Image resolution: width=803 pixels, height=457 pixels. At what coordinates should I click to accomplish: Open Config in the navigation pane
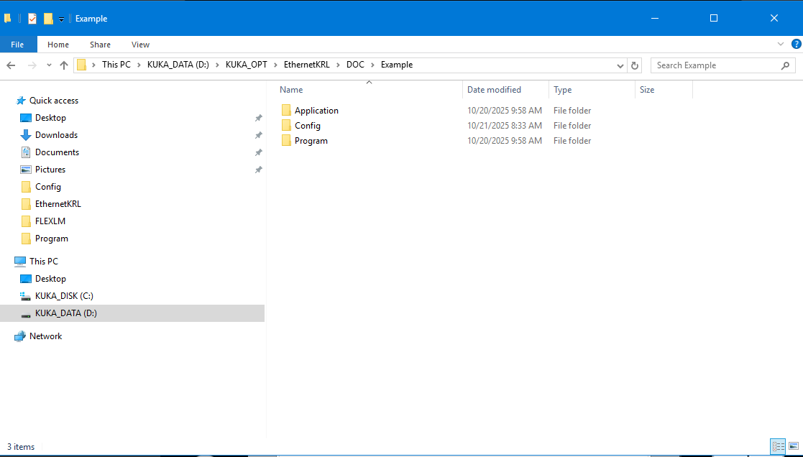coord(48,187)
